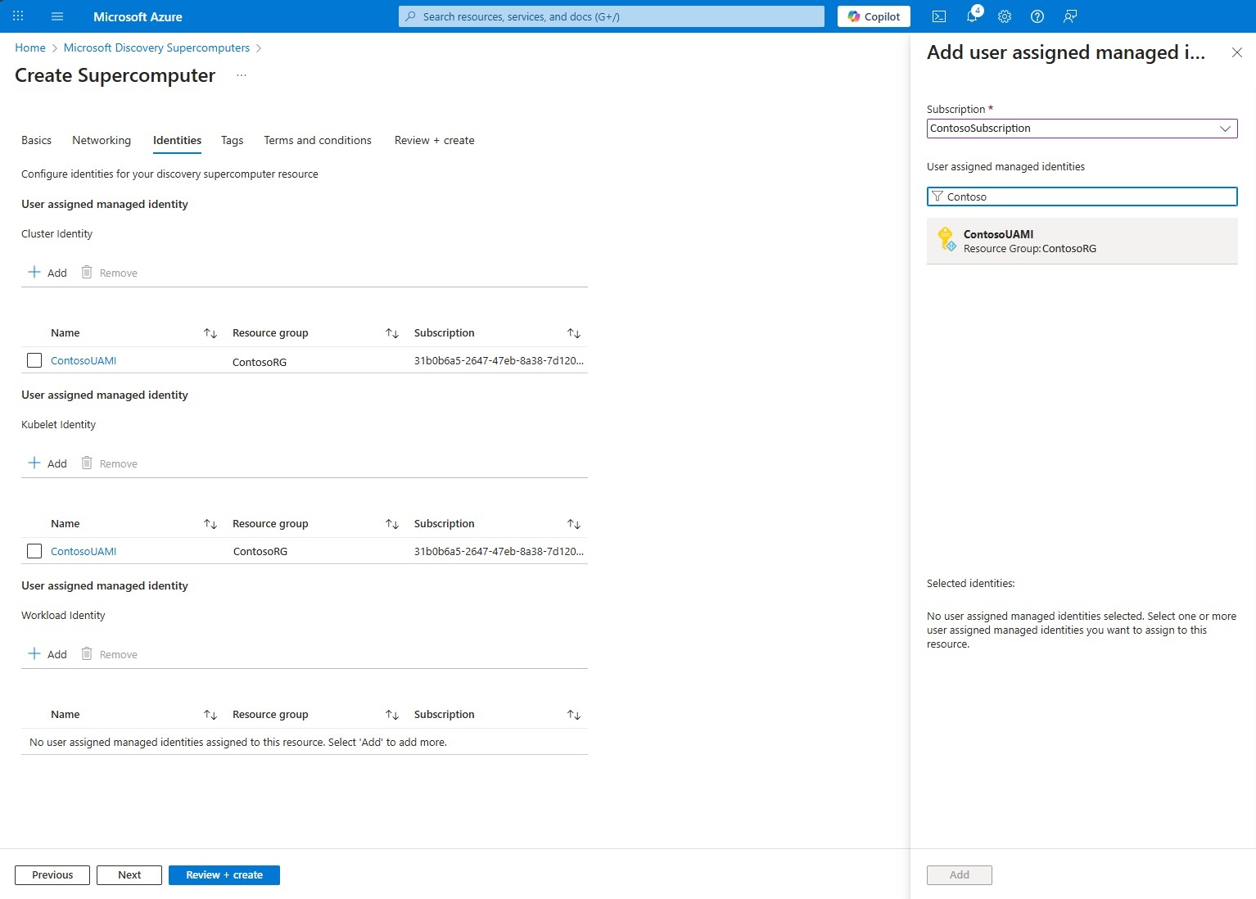Viewport: 1256px width, 899px height.
Task: Select the Identities tab
Action: click(x=177, y=140)
